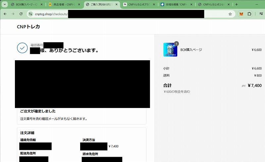
Task: Click the 確認番号 label
Action: pyautogui.click(x=37, y=45)
